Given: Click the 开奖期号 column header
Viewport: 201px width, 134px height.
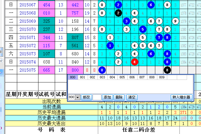Looking at the screenshot, I should pyautogui.click(x=28, y=94).
